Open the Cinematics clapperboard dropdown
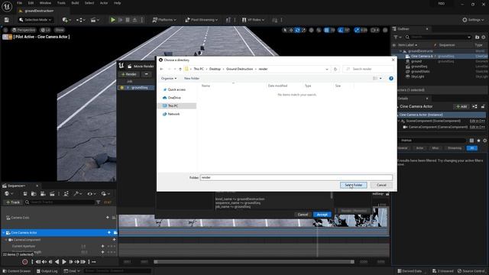The height and width of the screenshot is (275, 489). (x=95, y=20)
